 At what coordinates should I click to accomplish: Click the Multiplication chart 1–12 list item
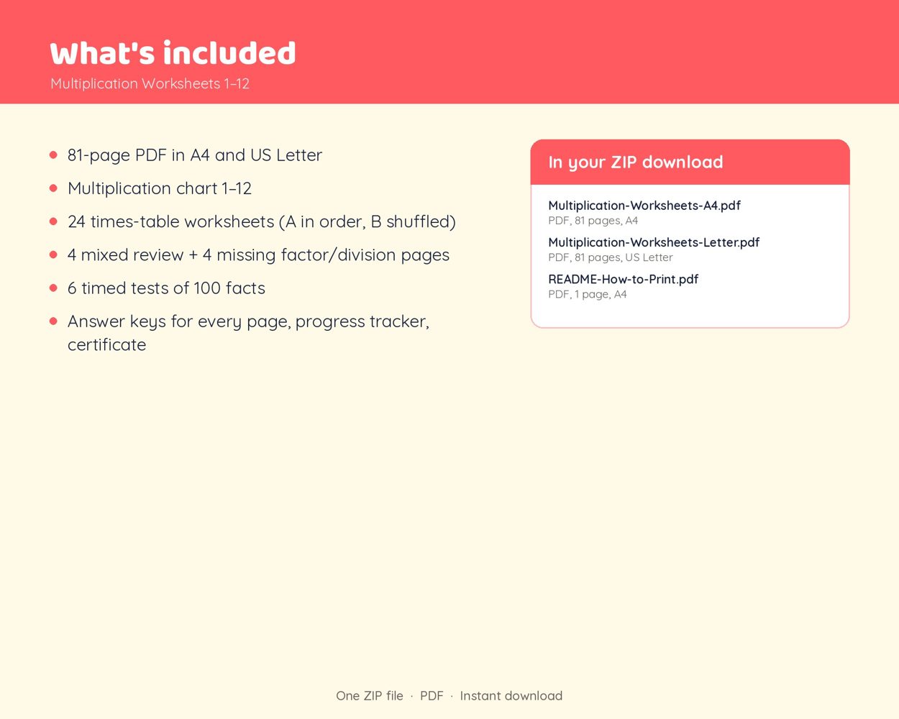click(x=160, y=188)
